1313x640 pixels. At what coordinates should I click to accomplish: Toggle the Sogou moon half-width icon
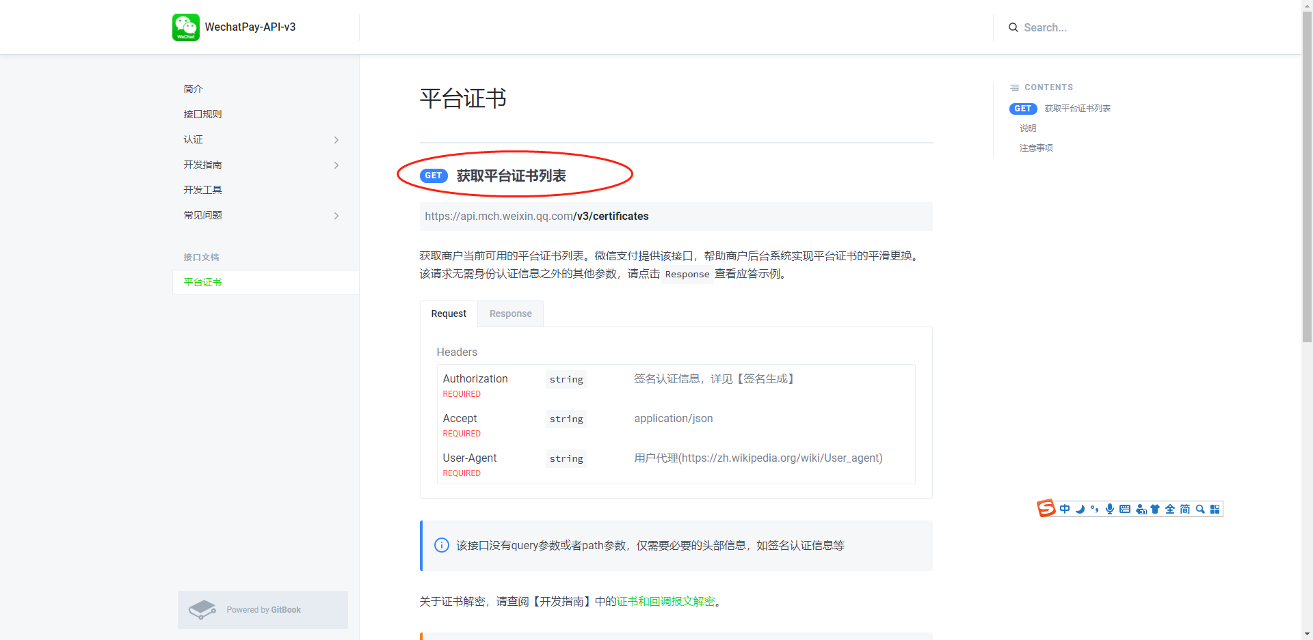pos(1080,509)
